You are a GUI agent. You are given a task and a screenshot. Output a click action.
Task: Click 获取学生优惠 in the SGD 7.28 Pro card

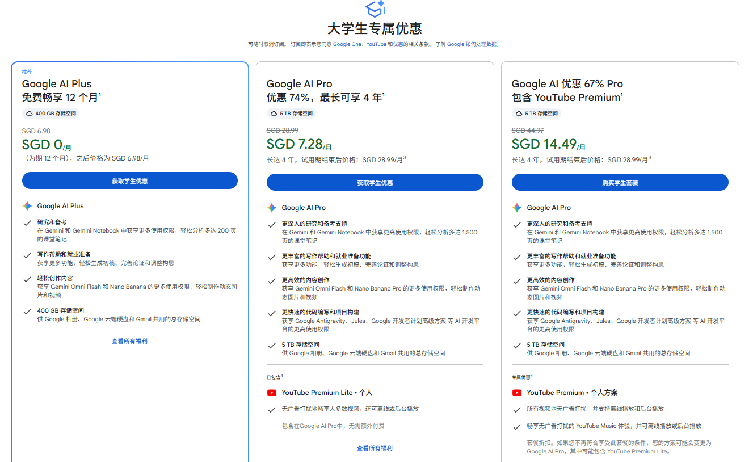pos(375,182)
